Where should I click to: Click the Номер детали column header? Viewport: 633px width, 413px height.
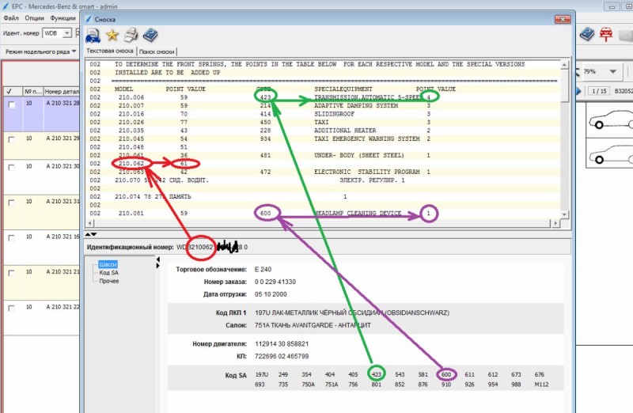click(x=62, y=92)
